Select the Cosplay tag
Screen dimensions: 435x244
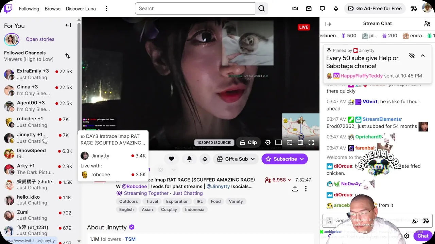(x=169, y=209)
